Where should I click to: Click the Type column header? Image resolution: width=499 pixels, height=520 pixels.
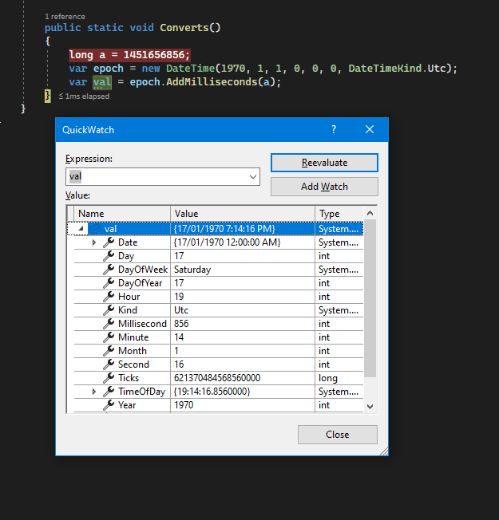339,214
